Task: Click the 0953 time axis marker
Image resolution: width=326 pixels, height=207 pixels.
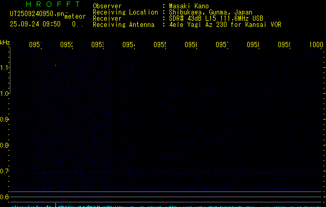Action: (97, 45)
